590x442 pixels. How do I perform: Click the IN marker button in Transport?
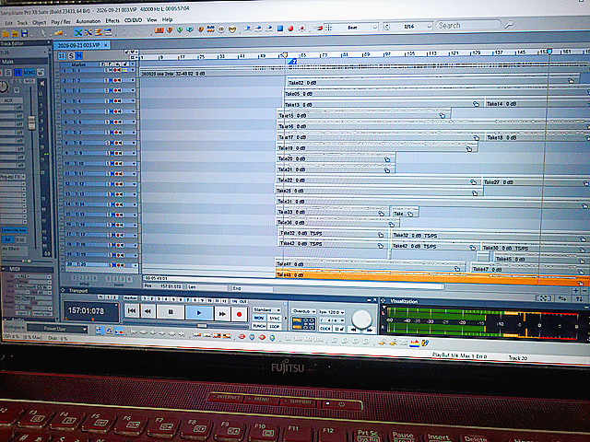(x=235, y=301)
